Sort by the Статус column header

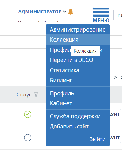[x=24, y=95]
